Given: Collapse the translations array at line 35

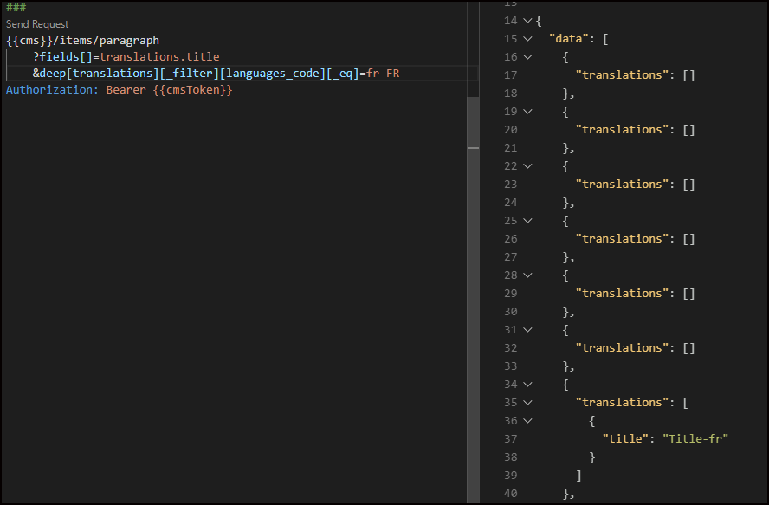Looking at the screenshot, I should point(527,403).
